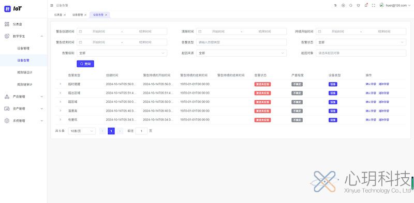This screenshot has height=203, width=414.
Task: Expand the 超时提醒 alarm row
Action: pos(60,84)
